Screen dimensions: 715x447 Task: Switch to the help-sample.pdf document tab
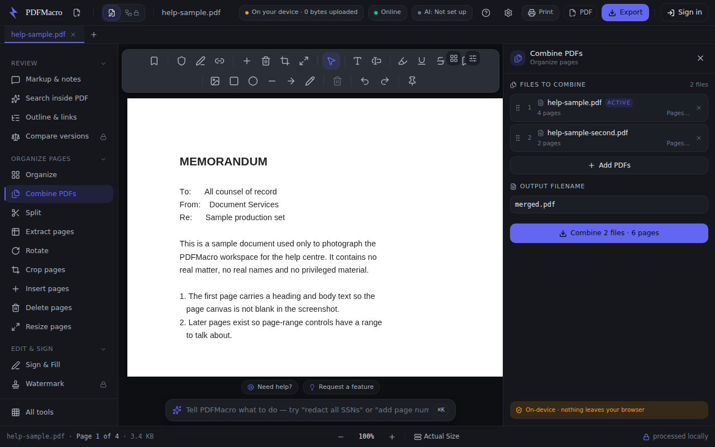pos(38,35)
